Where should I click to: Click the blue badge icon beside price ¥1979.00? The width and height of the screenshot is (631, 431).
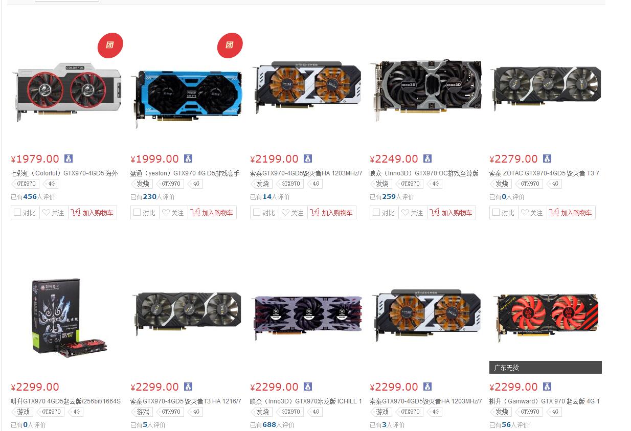(69, 158)
